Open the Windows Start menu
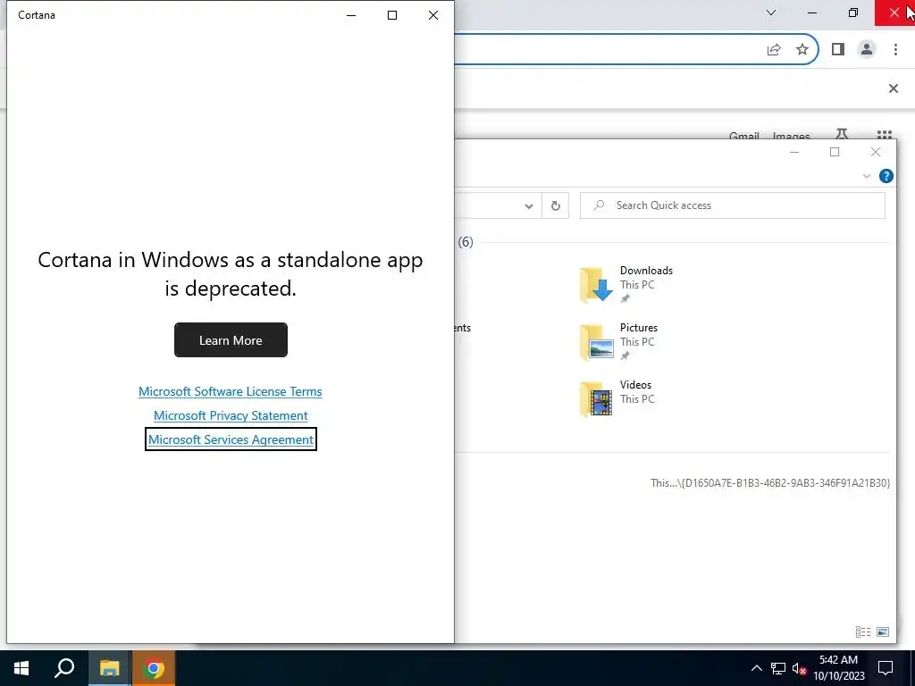Viewport: 915px width, 686px height. pos(21,668)
